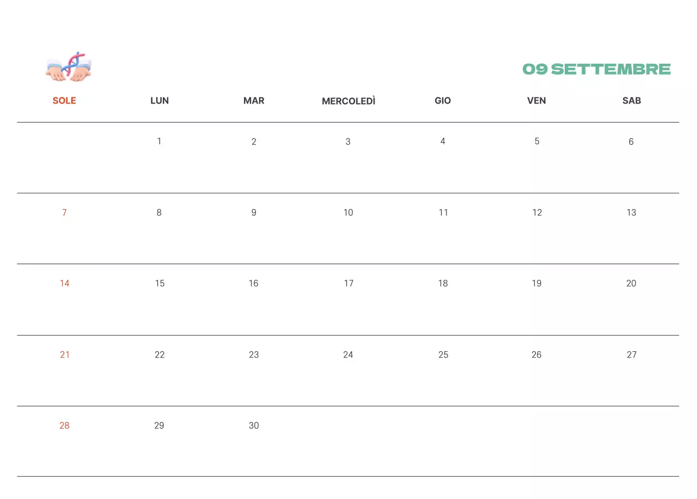Screen dimensions: 697x499
Task: Click on date 24
Action: (348, 355)
